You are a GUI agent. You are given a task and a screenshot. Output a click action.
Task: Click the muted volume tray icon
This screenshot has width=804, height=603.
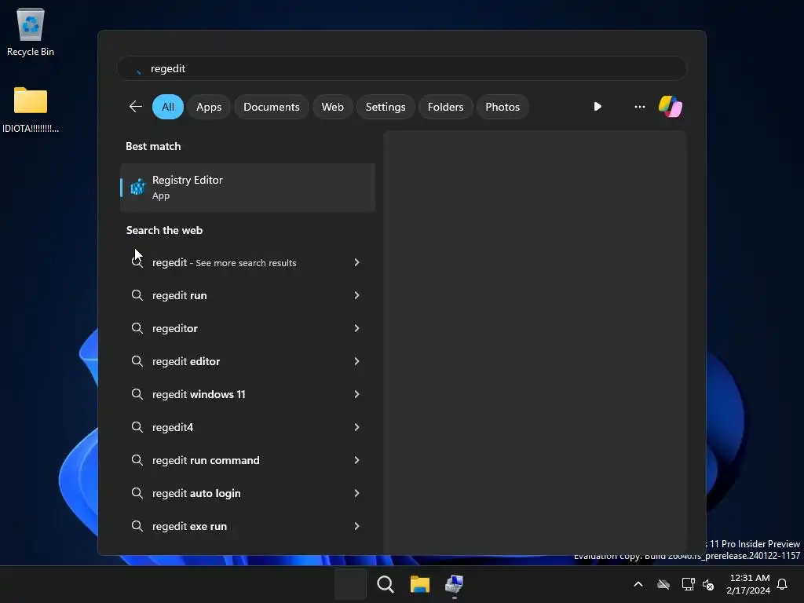[x=708, y=584]
